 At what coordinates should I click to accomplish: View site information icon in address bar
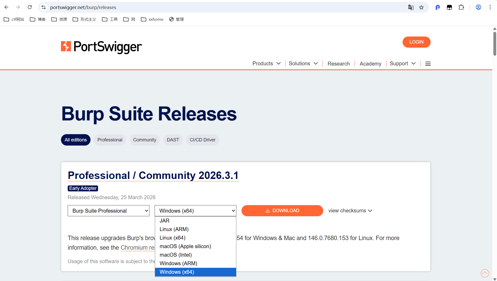click(44, 7)
